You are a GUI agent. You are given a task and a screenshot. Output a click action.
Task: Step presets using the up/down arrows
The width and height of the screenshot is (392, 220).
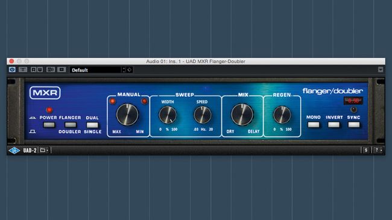[124, 70]
